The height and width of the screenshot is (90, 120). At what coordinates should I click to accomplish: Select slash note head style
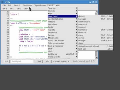95,43
